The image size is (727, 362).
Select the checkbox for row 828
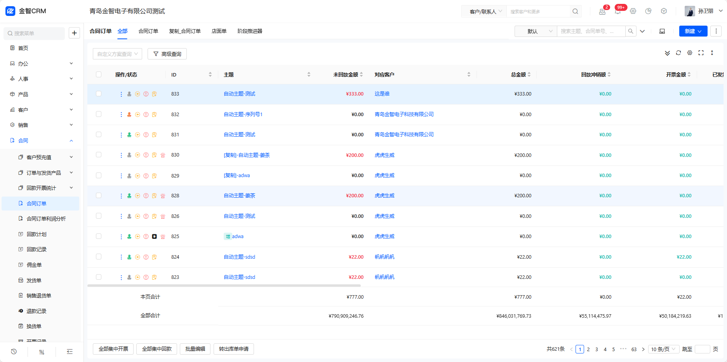click(99, 195)
